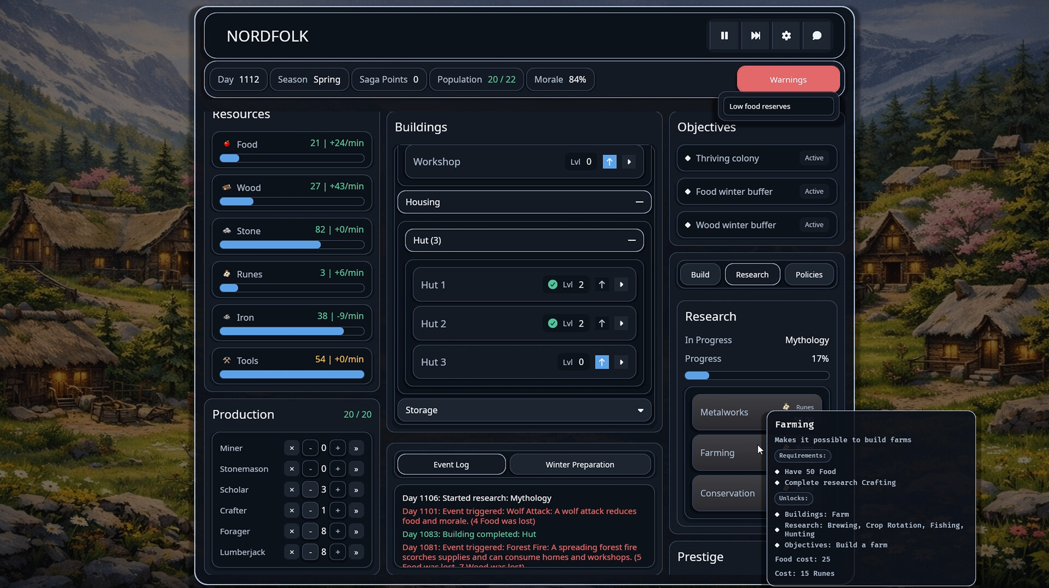Toggle the Warnings button
This screenshot has height=588, width=1049.
(788, 80)
